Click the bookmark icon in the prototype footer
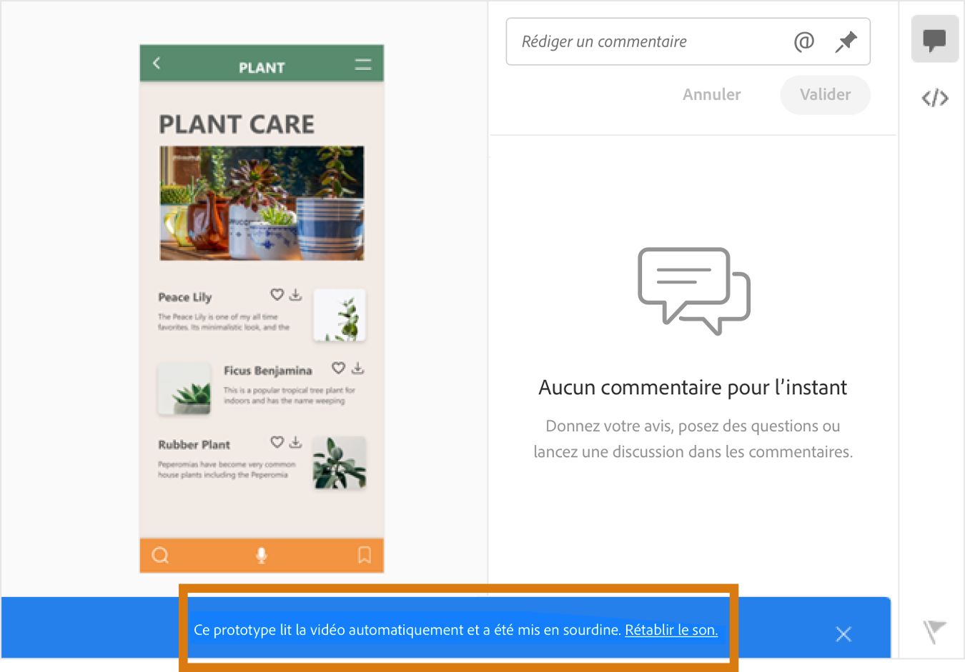 tap(364, 555)
